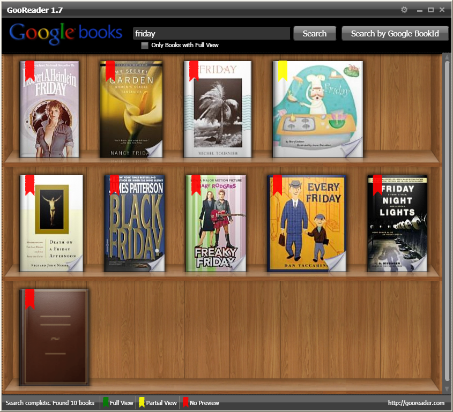Click the red ribbon on Heinlein's Friday cover

30,70
